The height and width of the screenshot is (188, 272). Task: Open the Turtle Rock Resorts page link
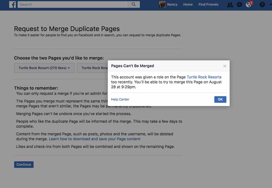tap(204, 77)
